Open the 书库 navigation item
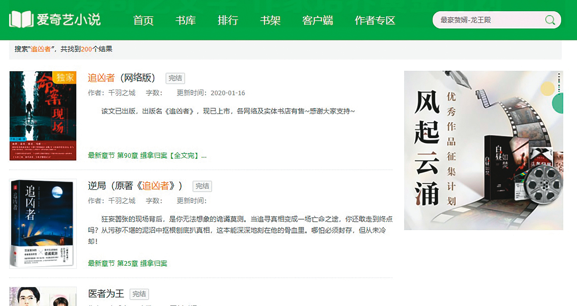Viewport: 577px width, 306px height. [185, 20]
